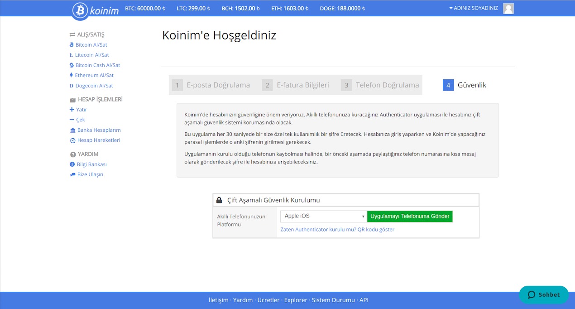Click Sistem Durumu in the footer
The width and height of the screenshot is (575, 309).
(334, 300)
